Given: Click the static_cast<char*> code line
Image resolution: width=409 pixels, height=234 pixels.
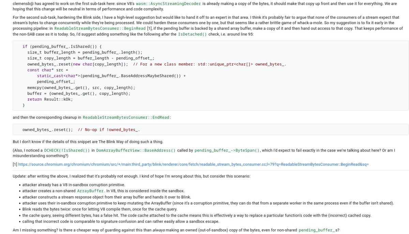Looking at the screenshot, I should pos(111,76).
